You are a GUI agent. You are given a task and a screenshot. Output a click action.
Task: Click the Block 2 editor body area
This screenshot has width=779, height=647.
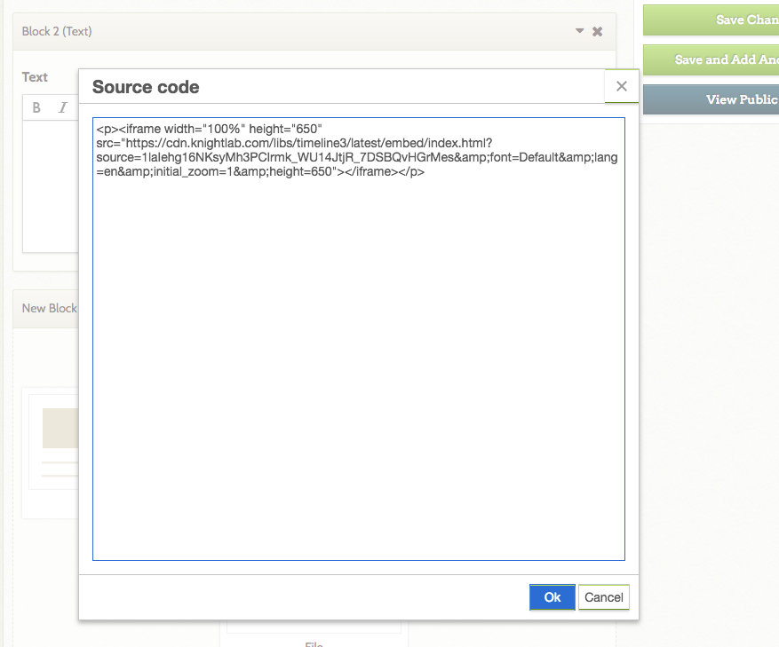[x=50, y=186]
